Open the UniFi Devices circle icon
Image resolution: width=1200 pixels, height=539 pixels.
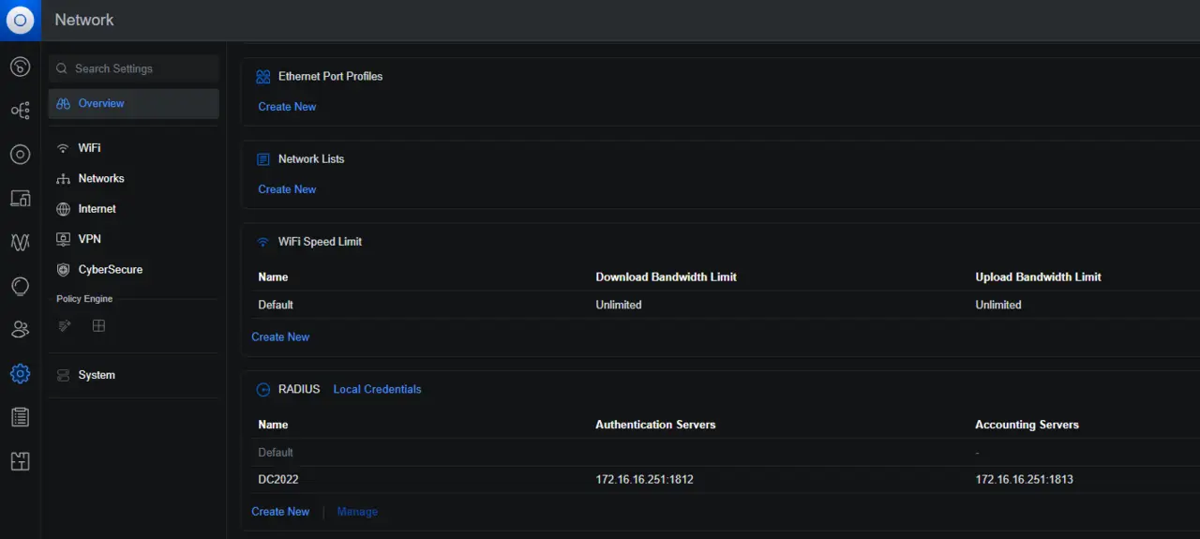tap(20, 155)
